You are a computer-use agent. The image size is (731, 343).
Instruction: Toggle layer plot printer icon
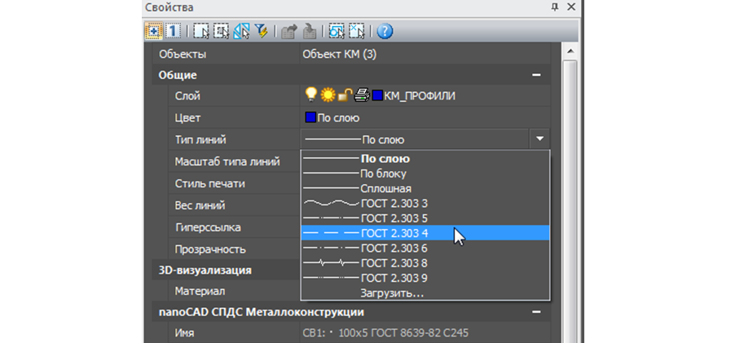coord(362,95)
